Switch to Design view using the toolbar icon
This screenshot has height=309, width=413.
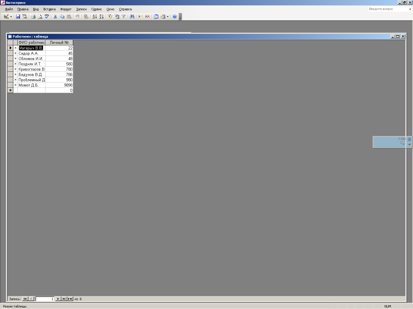(x=6, y=16)
